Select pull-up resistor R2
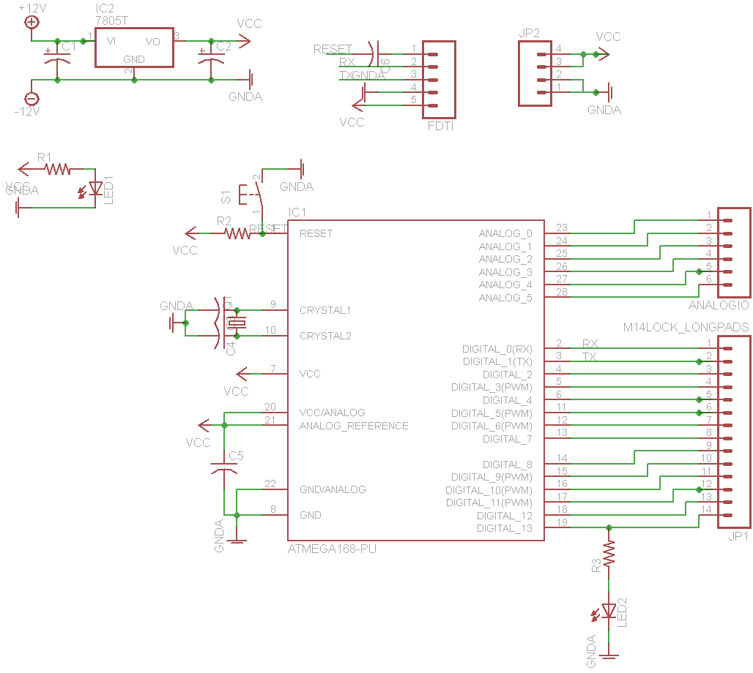This screenshot has width=753, height=673. pos(237,233)
